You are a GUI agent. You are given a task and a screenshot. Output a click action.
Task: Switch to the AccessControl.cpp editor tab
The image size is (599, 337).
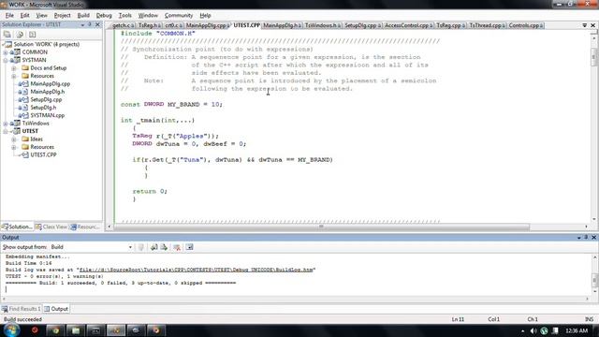[x=408, y=25]
